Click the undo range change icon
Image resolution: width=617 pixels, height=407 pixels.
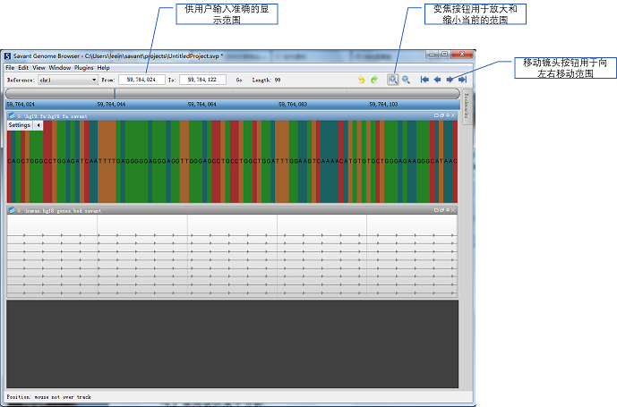362,80
